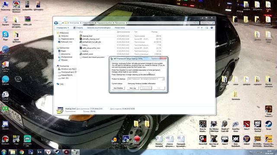Open the Bandicam desktop icon
Image resolution: width=277 pixels, height=155 pixels.
coord(5,140)
